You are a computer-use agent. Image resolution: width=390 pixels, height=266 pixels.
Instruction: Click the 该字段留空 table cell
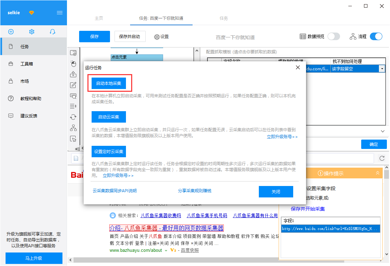[x=354, y=69]
